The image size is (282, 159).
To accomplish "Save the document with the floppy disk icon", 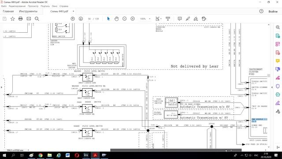I will click(x=4, y=19).
